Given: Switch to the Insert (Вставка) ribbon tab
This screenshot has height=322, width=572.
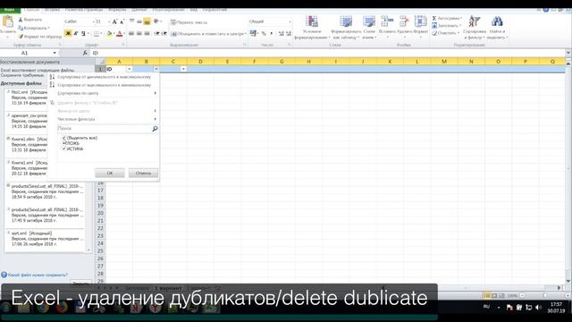Looking at the screenshot, I should [x=52, y=10].
